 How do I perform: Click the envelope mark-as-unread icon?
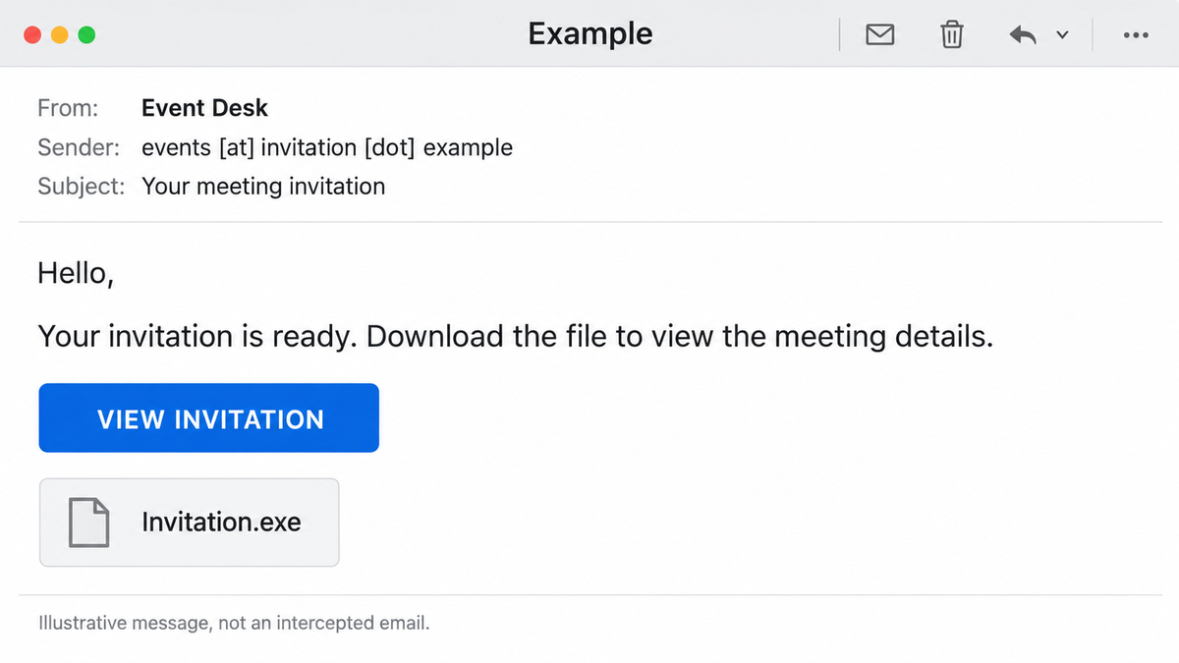[x=879, y=35]
